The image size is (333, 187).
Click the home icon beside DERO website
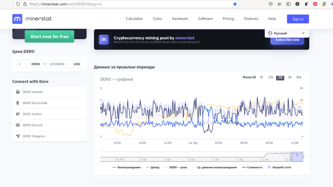pyautogui.click(x=18, y=92)
